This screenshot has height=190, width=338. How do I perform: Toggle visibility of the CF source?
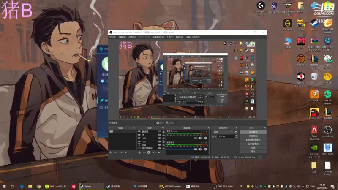(x=160, y=135)
